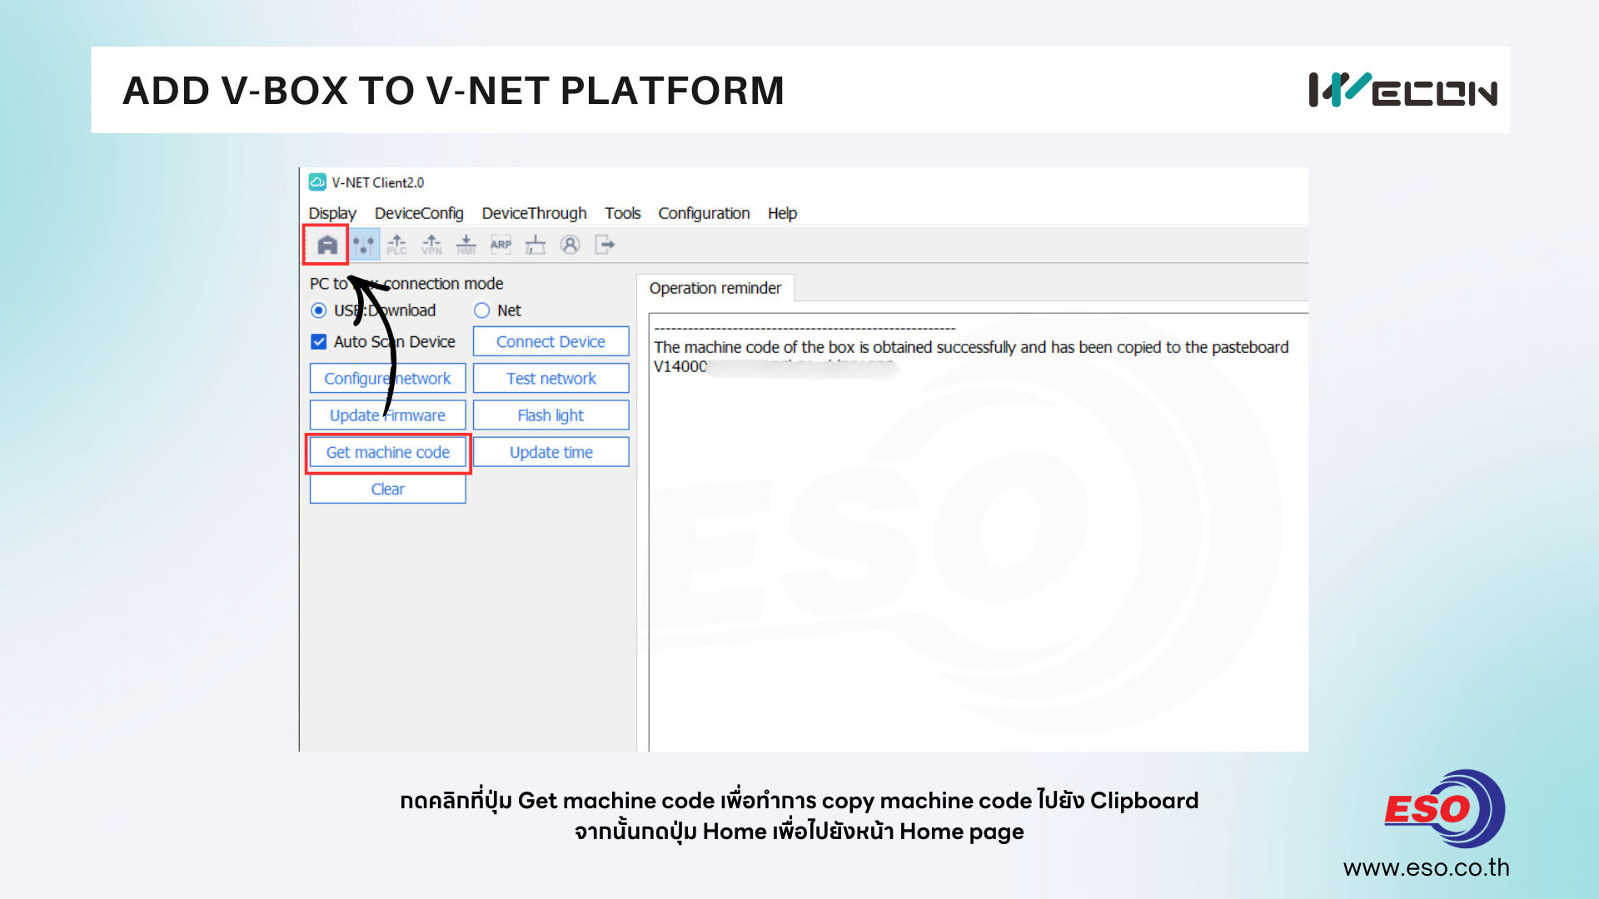
Task: Toggle the Auto Scan Device checkbox
Action: [319, 342]
